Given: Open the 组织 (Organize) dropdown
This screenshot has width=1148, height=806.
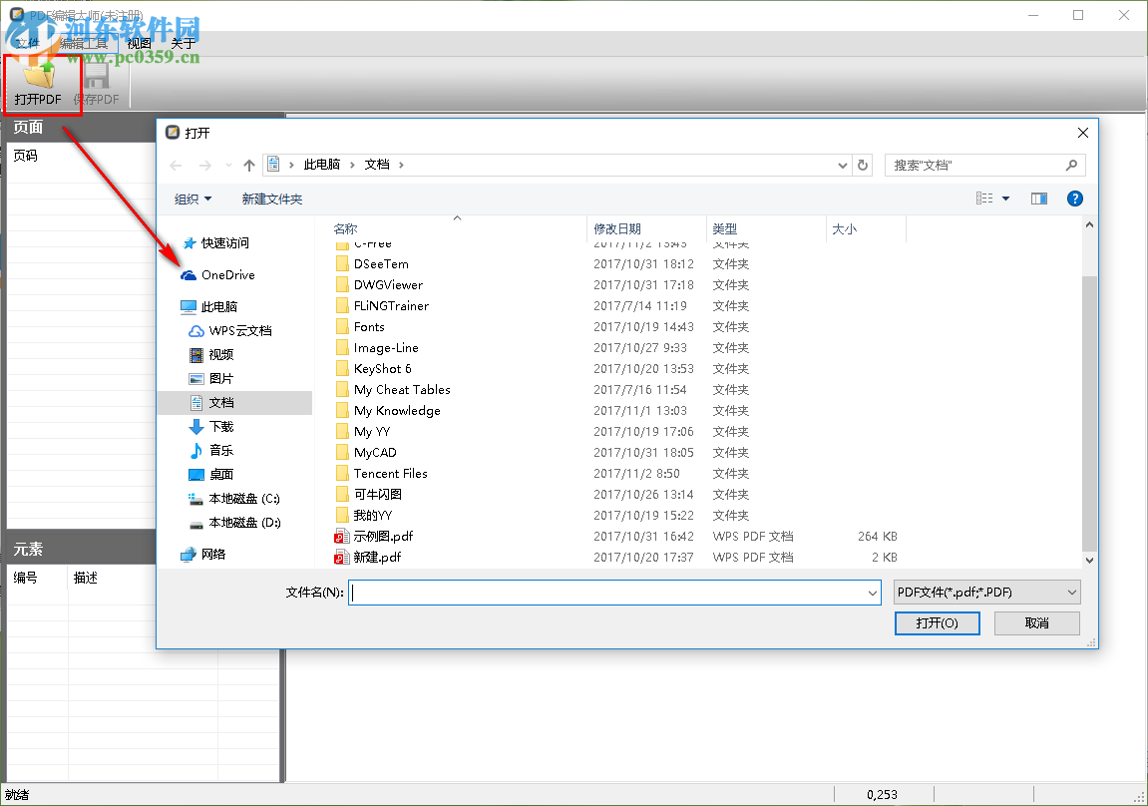Looking at the screenshot, I should (x=193, y=199).
